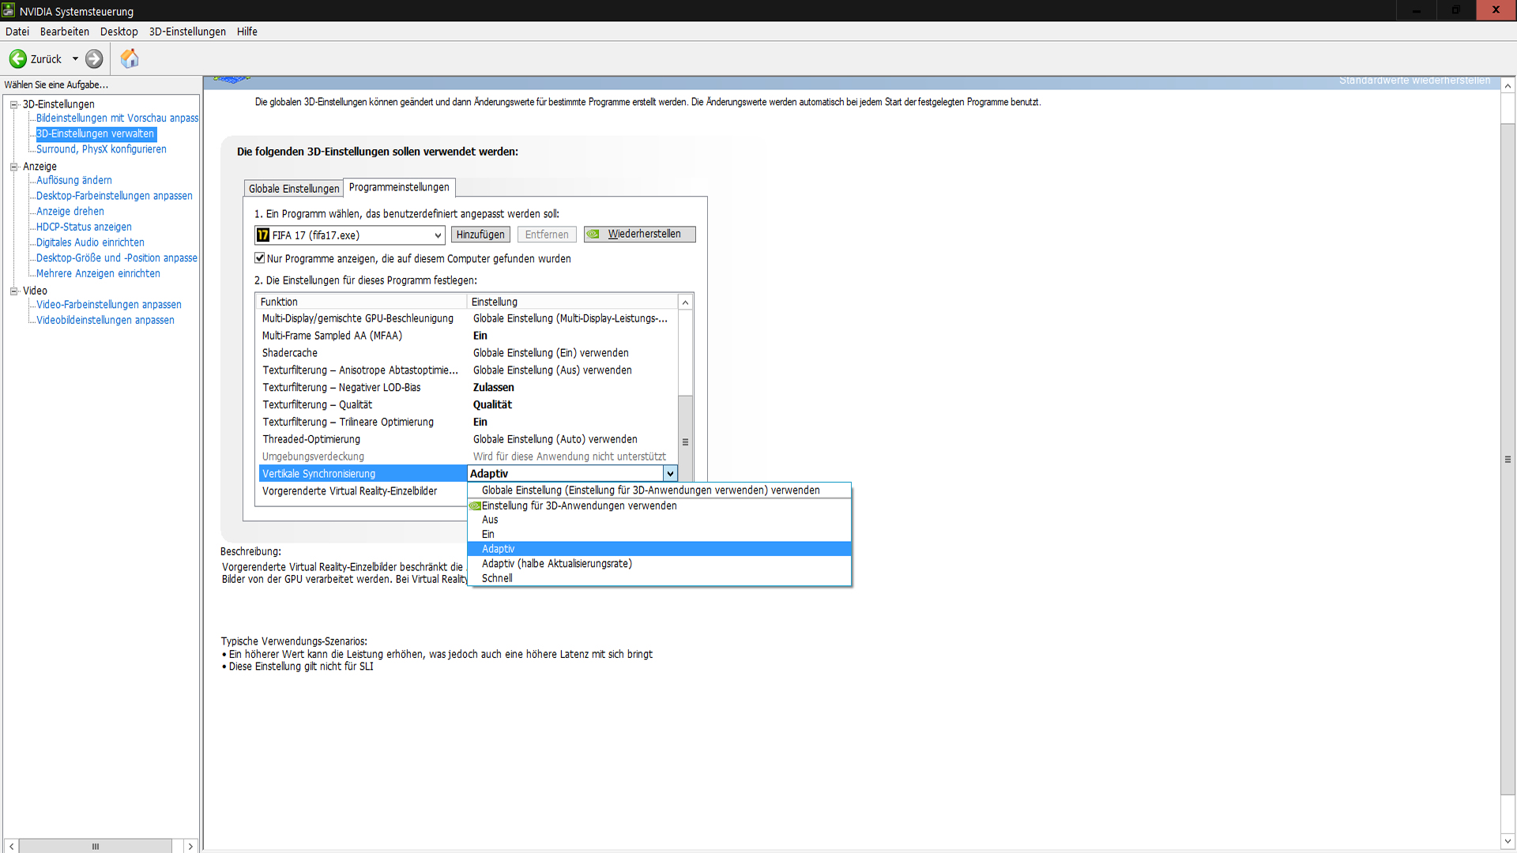Open the Zurück history dropdown arrow
Viewport: 1517px width, 853px height.
click(x=76, y=59)
